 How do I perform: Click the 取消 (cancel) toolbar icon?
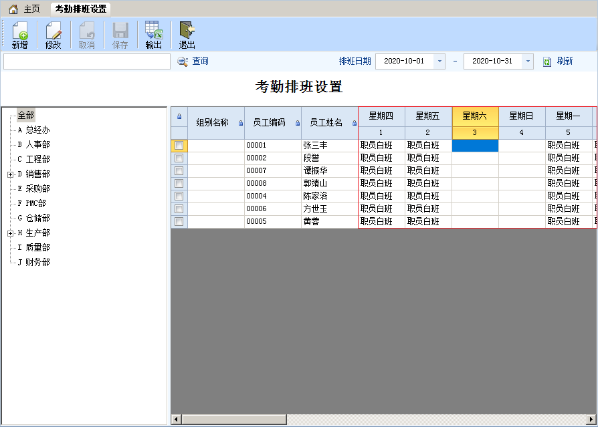point(86,35)
